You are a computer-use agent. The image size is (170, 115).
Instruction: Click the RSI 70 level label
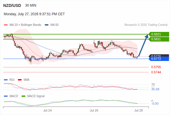point(153,85)
